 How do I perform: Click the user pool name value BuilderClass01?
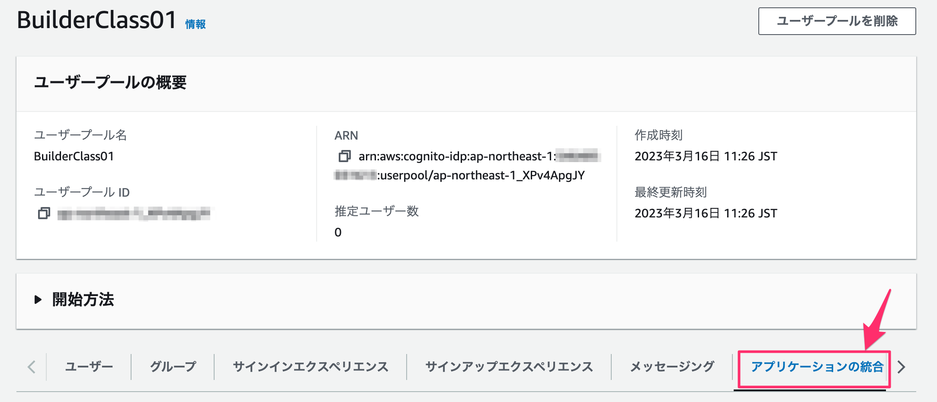[x=74, y=156]
